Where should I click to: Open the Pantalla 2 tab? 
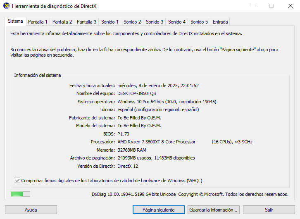[62, 22]
